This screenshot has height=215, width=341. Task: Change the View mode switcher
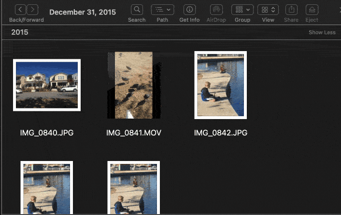click(268, 10)
